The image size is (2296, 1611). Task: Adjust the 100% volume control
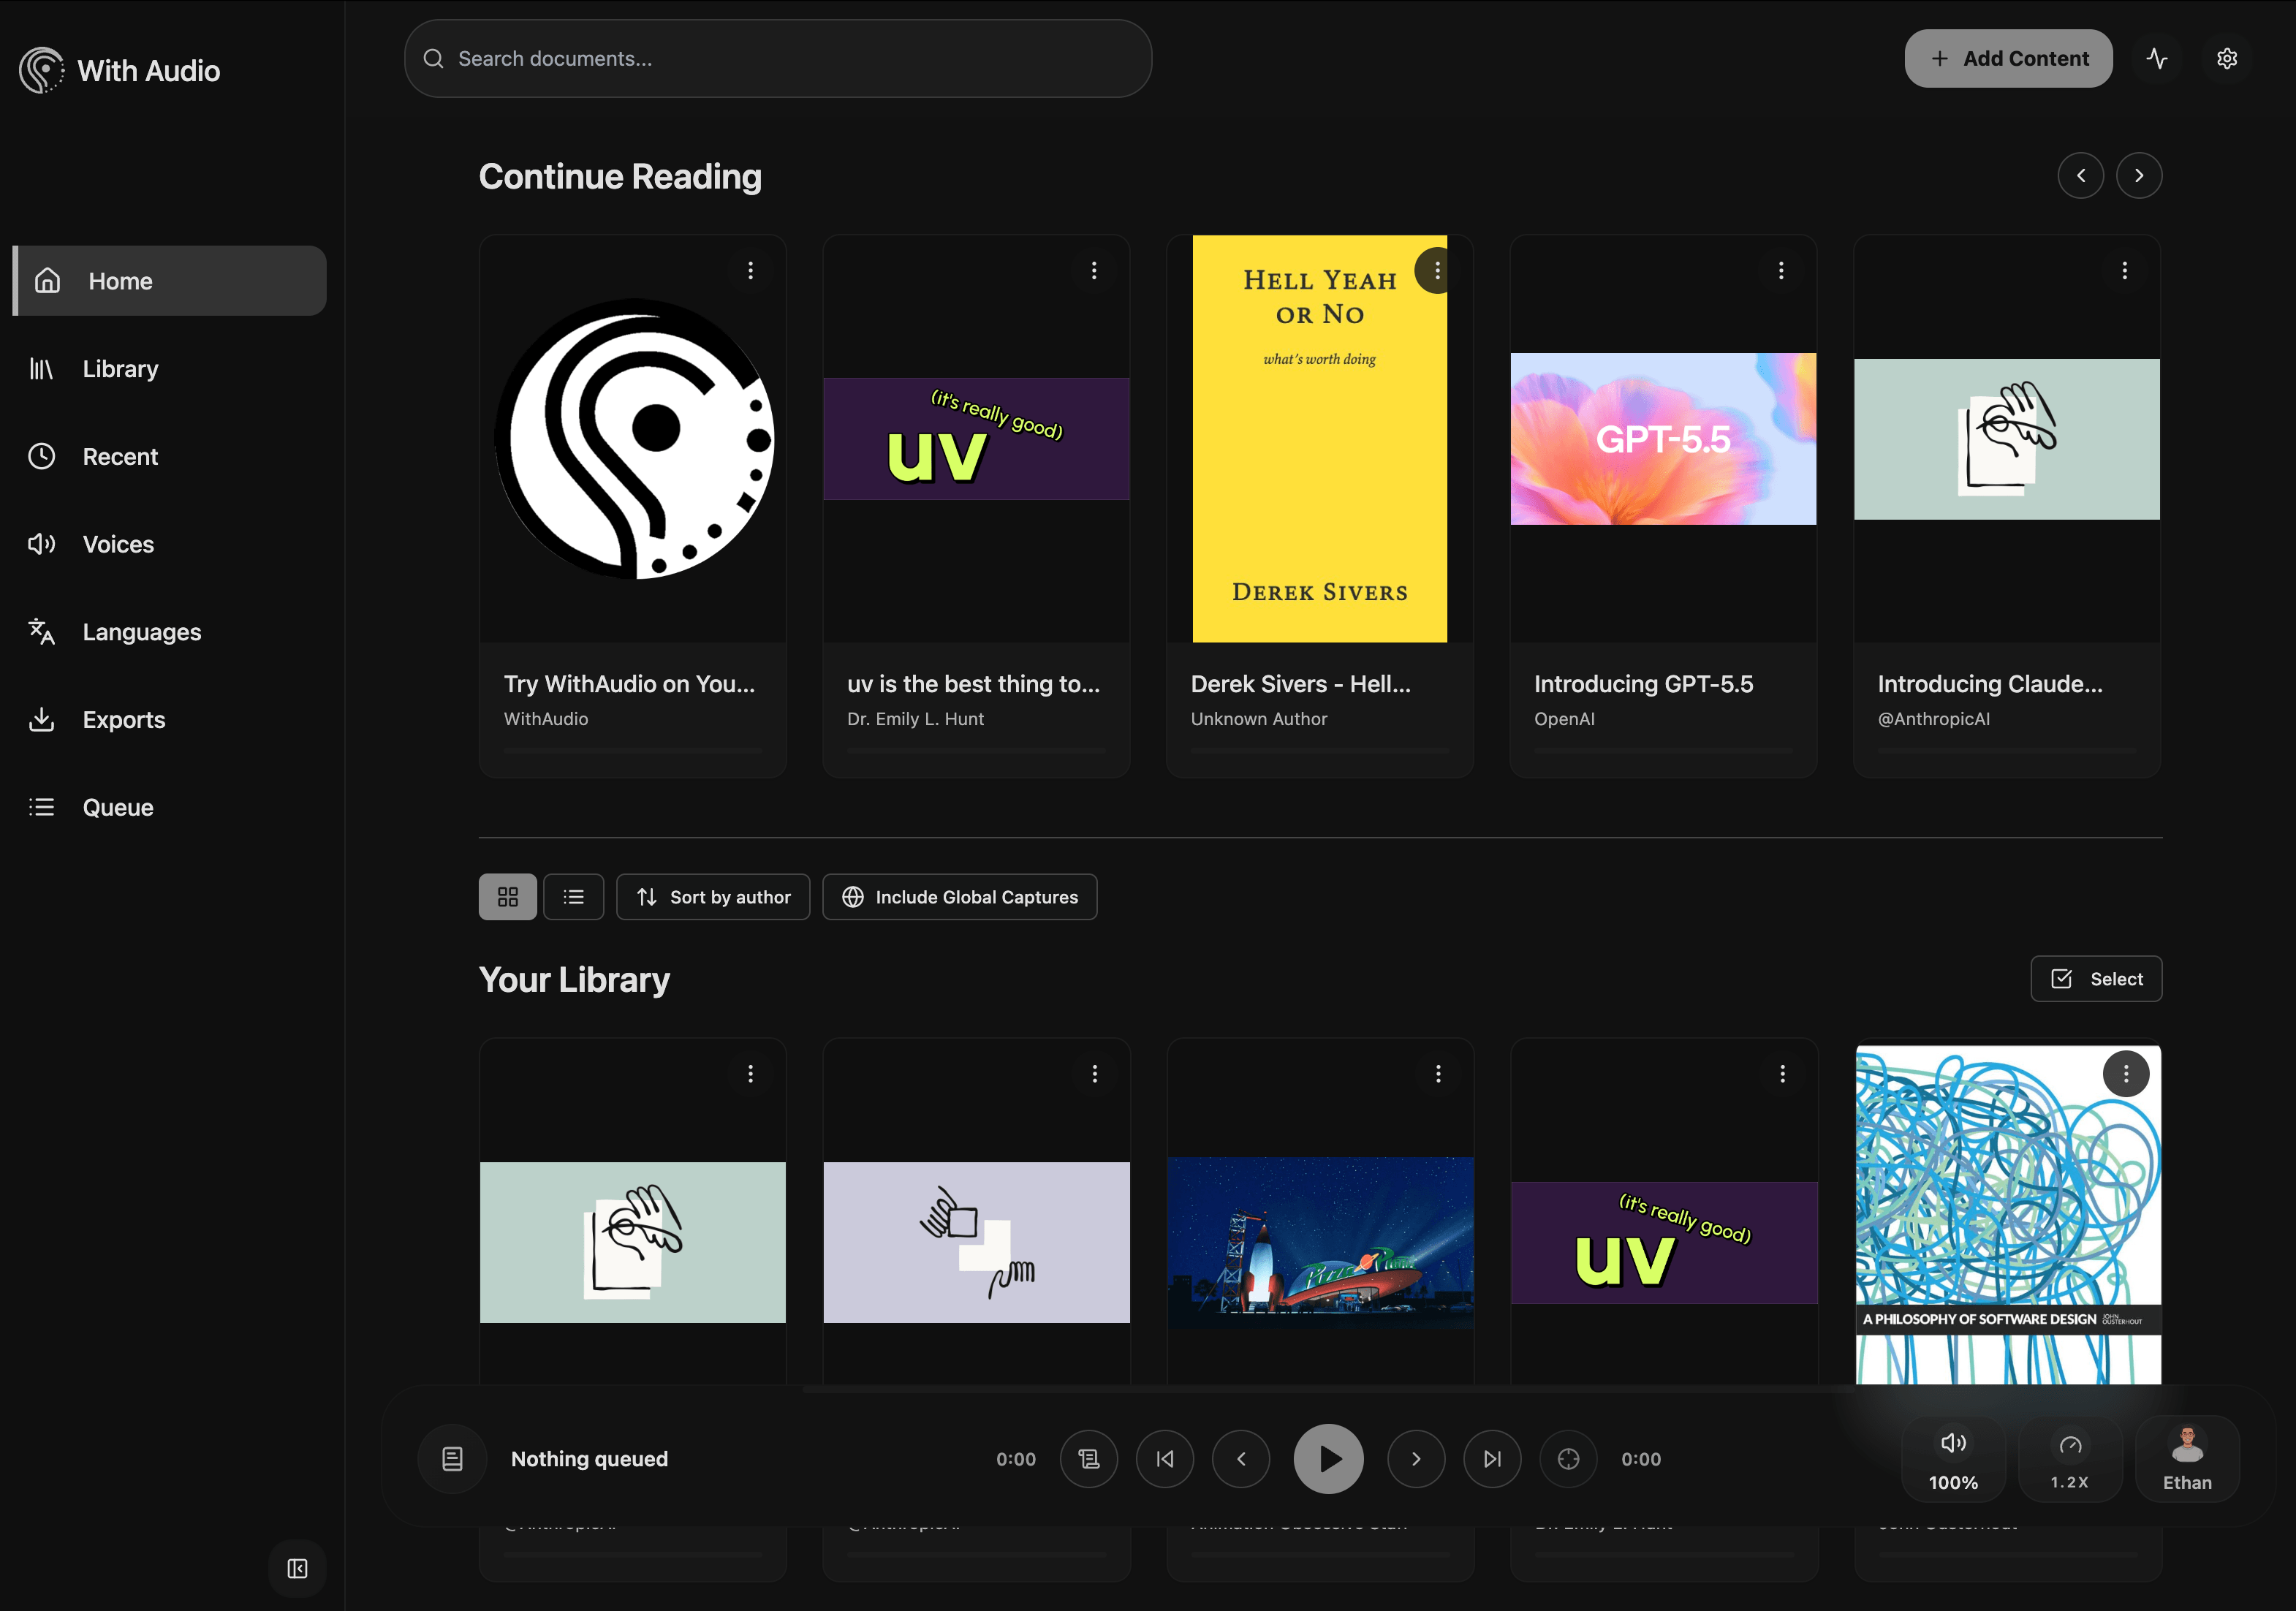pos(1953,1459)
